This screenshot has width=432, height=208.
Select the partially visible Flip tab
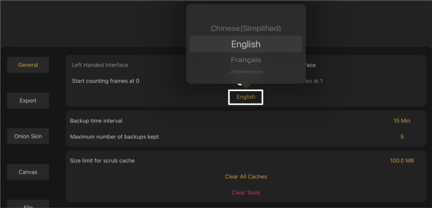coord(28,204)
